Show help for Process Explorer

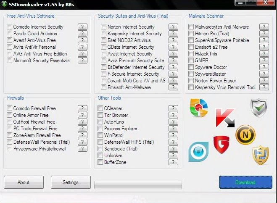pyautogui.click(x=173, y=128)
